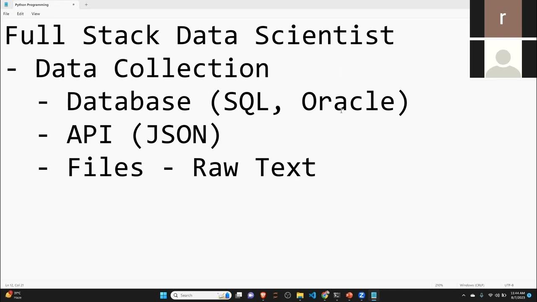Open File Explorer from taskbar
The height and width of the screenshot is (302, 537).
pyautogui.click(x=300, y=295)
